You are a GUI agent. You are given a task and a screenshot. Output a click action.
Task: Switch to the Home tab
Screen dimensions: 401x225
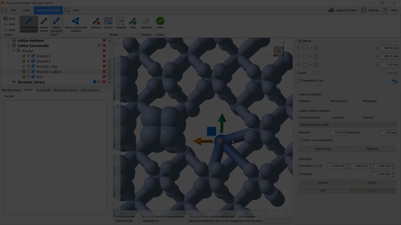point(27,10)
